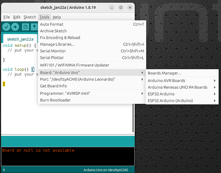Close the Arduino IDE window
Image resolution: width=221 pixels, height=173 pixels.
pos(130,8)
